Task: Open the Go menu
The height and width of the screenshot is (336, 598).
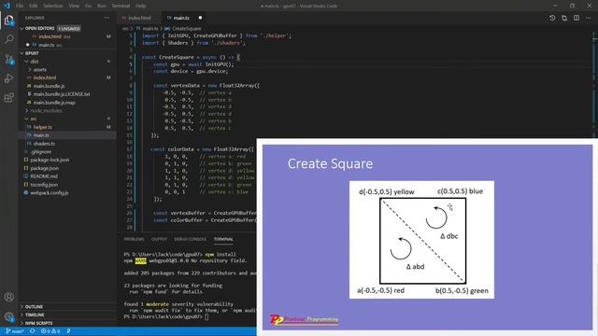Action: tap(88, 6)
